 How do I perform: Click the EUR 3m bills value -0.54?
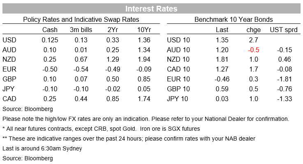point(81,69)
